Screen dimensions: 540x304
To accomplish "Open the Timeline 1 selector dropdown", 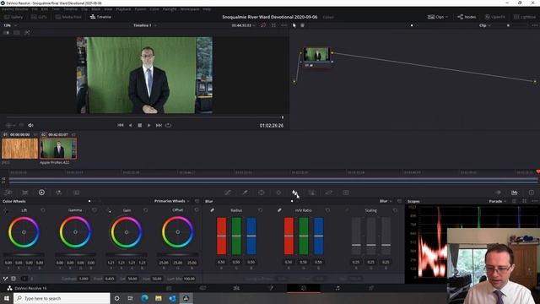I will 145,25.
